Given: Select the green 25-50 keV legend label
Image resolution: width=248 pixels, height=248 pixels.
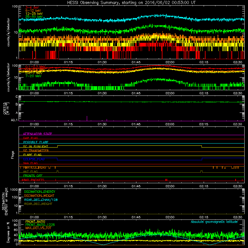Looking at the screenshot, I should 34,17.
